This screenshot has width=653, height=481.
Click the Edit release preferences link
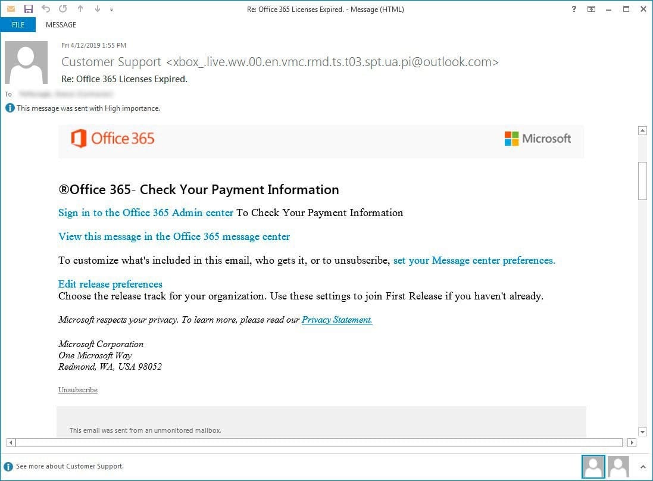[110, 284]
